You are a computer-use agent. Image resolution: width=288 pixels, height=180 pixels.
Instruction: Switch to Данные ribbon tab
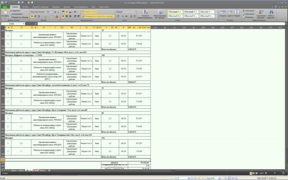(67, 7)
